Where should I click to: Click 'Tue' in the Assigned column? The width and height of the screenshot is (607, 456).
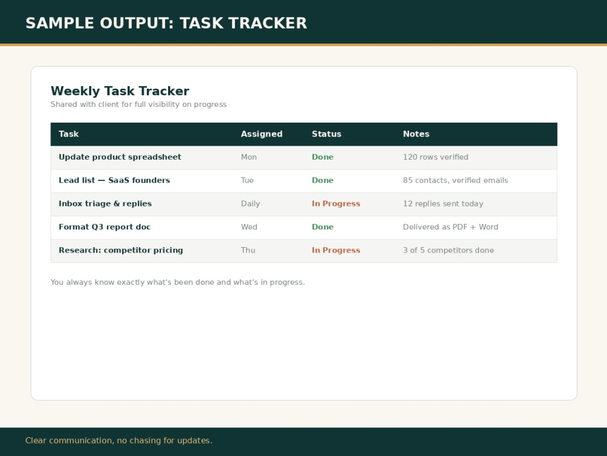247,180
